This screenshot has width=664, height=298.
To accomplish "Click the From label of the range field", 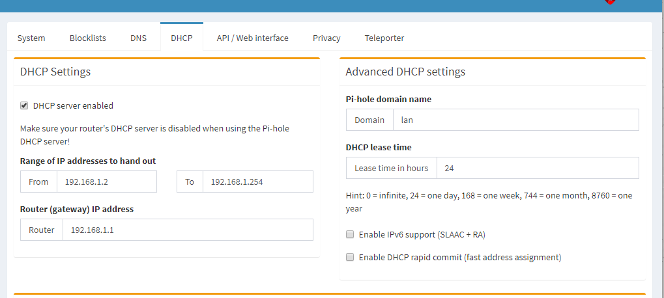I will [x=38, y=182].
